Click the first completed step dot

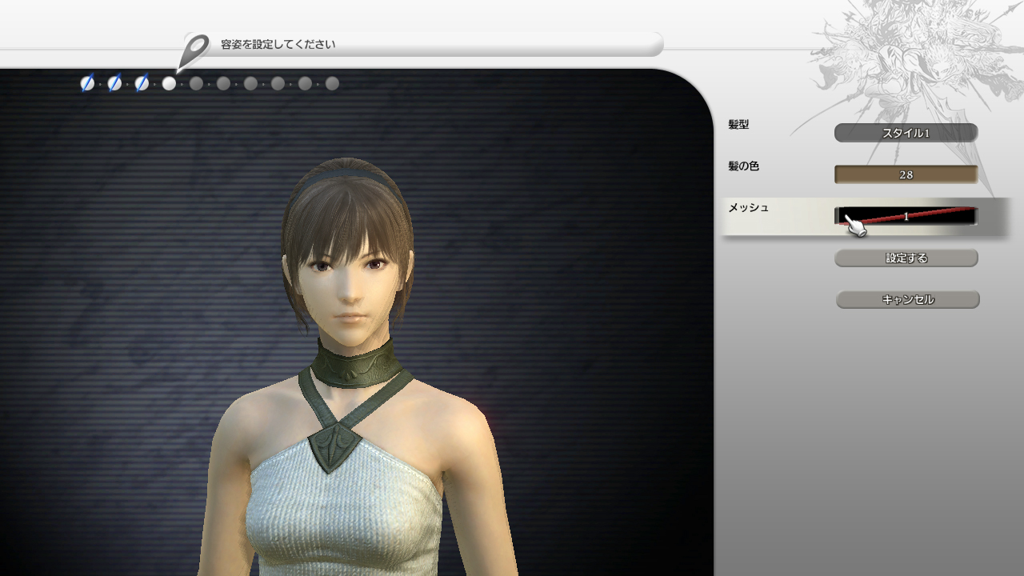(87, 83)
